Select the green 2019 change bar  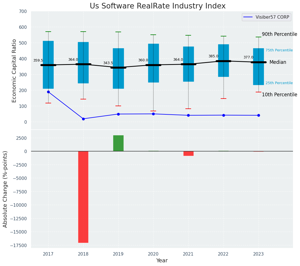[x=118, y=143]
